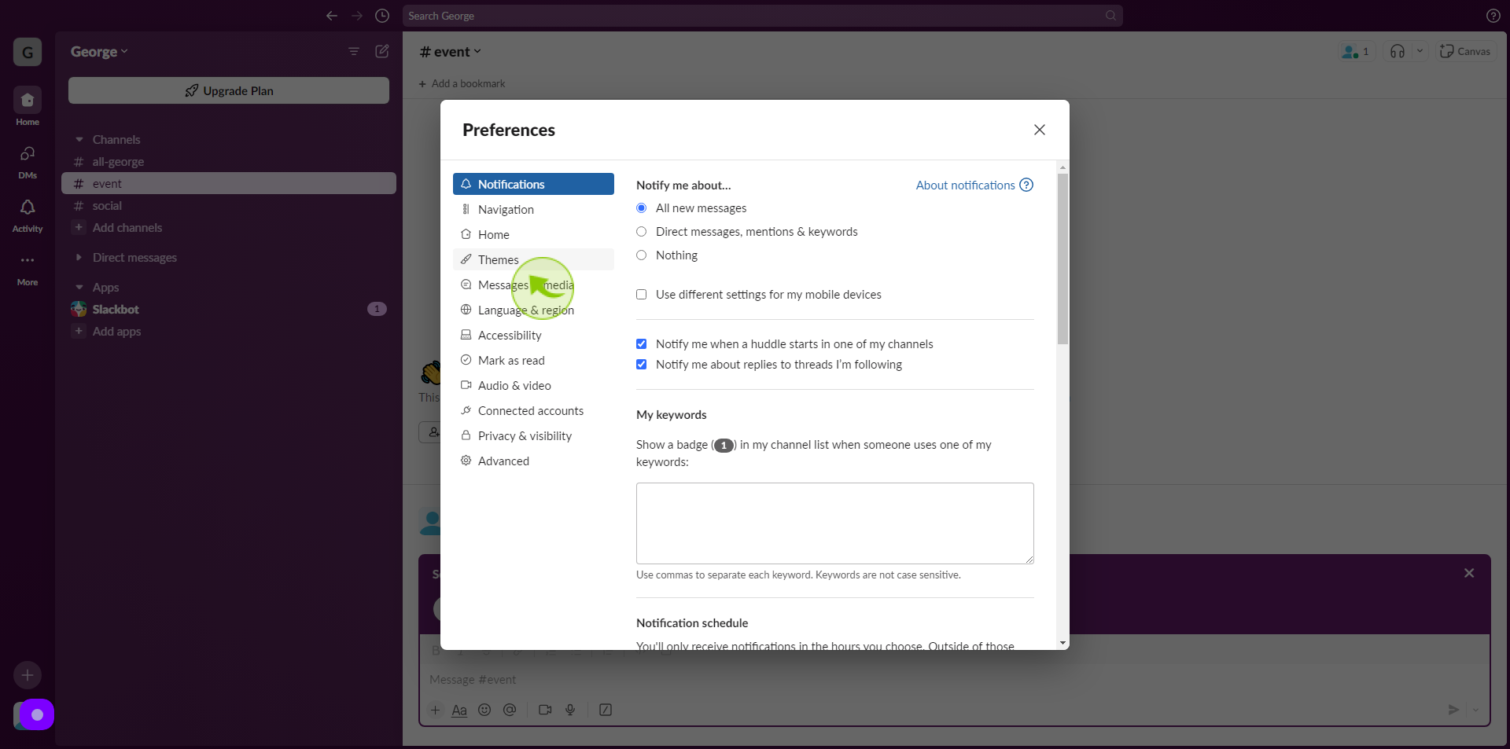
Task: Select the Nothing notification option
Action: tap(642, 255)
